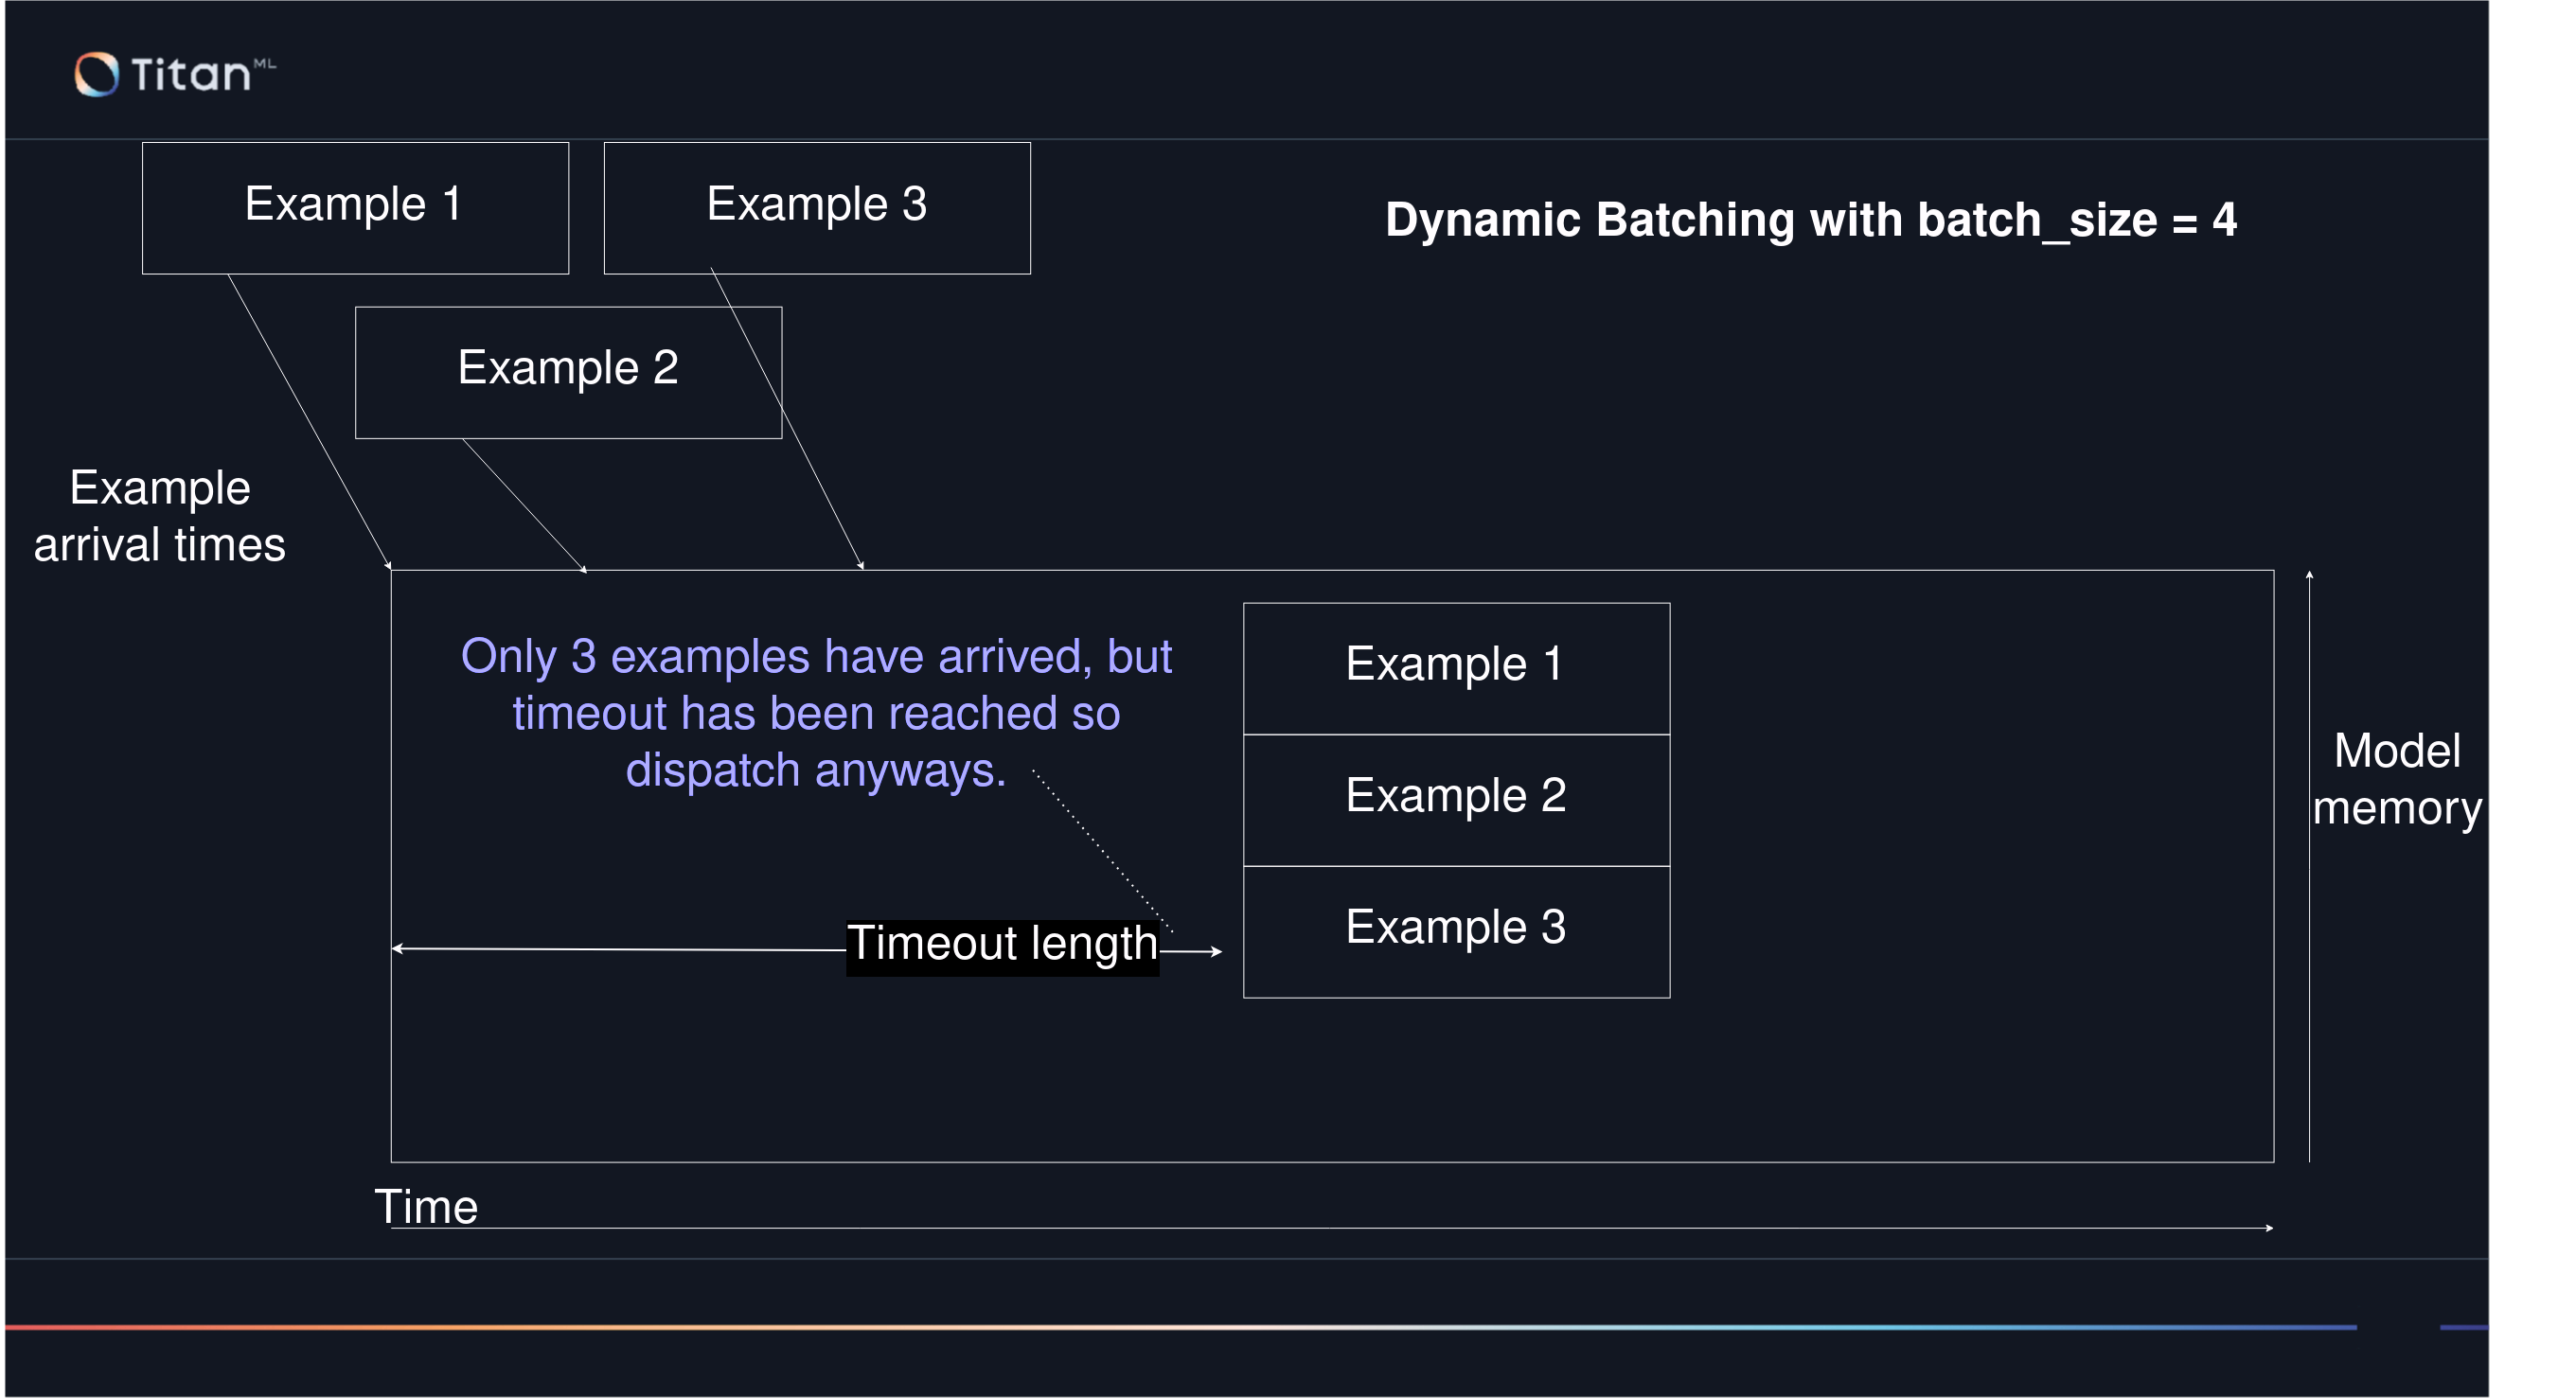Click the dotted line connecting text to timeout
2576x1398 pixels.
1100,850
